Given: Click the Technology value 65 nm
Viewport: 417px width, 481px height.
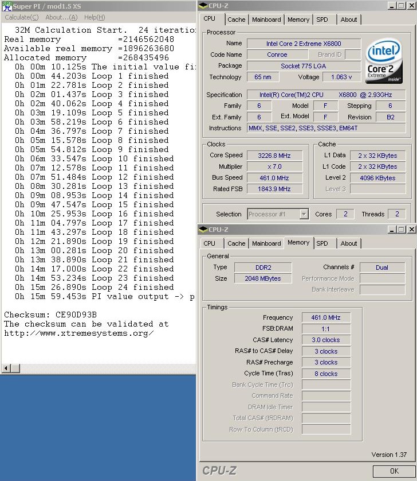Looking at the screenshot, I should point(263,77).
